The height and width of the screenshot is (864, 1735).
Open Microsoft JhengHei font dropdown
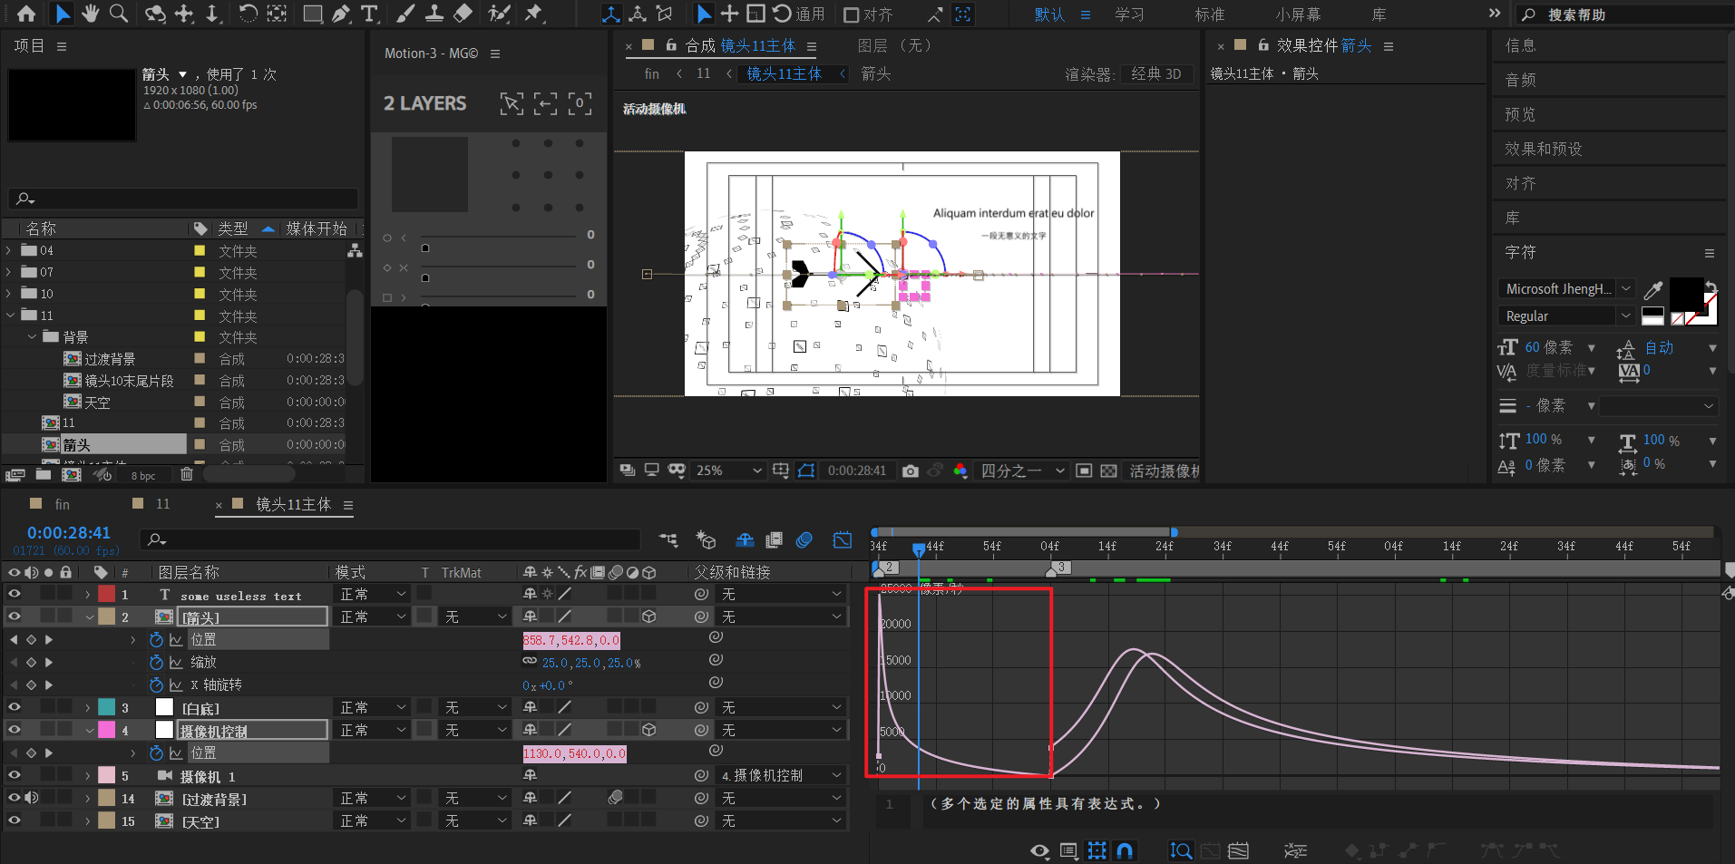[x=1566, y=288]
